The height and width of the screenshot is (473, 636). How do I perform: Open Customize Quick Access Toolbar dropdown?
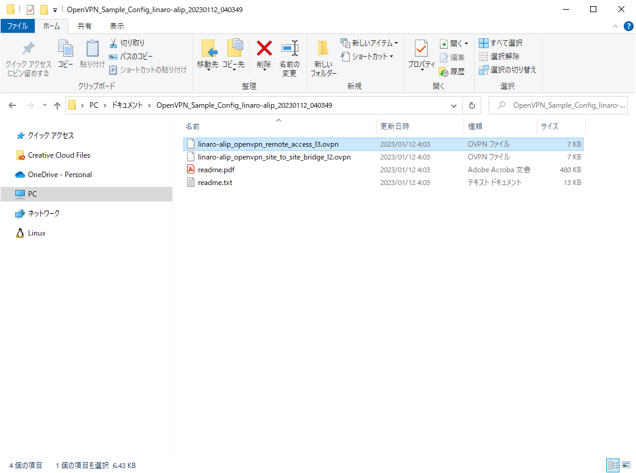point(55,10)
